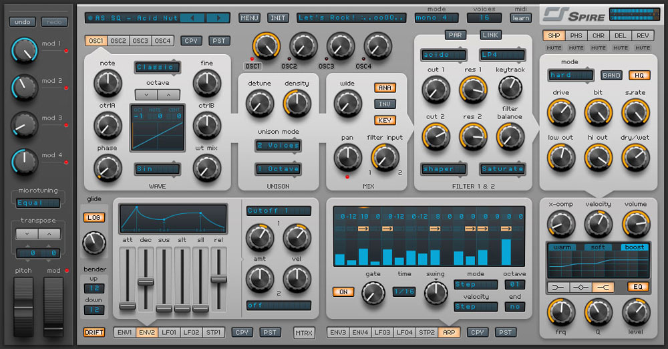The height and width of the screenshot is (349, 668).
Task: Click the transpose down arrow
Action: tap(27, 234)
